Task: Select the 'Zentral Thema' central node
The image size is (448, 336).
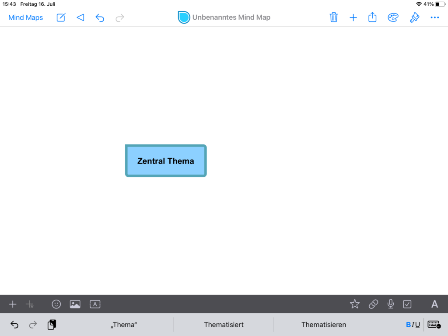Action: pyautogui.click(x=166, y=161)
